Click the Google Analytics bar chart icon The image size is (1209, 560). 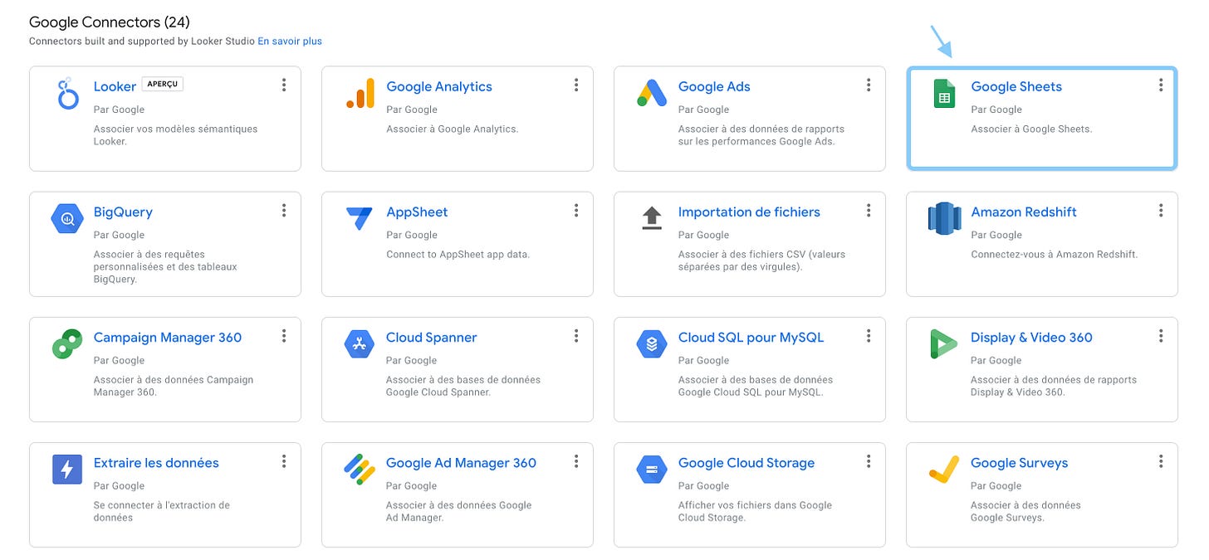[360, 93]
